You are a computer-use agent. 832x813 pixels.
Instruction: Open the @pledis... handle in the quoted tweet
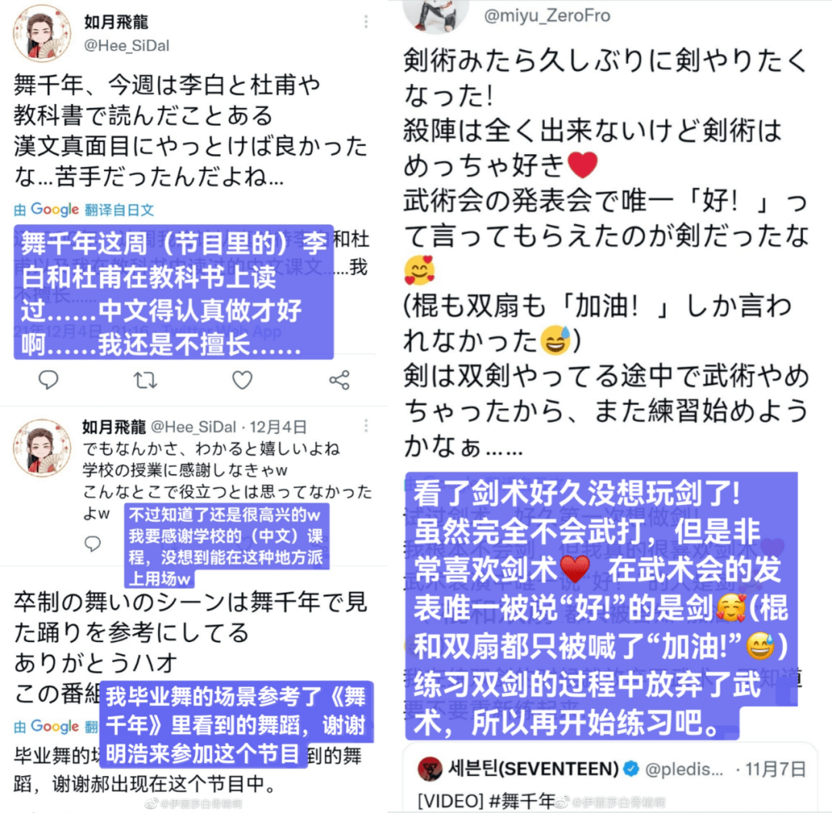pos(683,769)
